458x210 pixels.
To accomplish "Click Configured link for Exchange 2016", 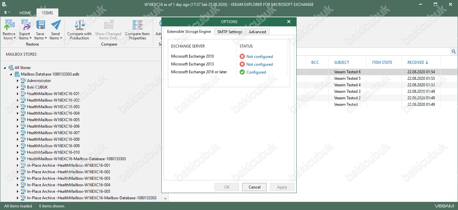I will pyautogui.click(x=256, y=72).
